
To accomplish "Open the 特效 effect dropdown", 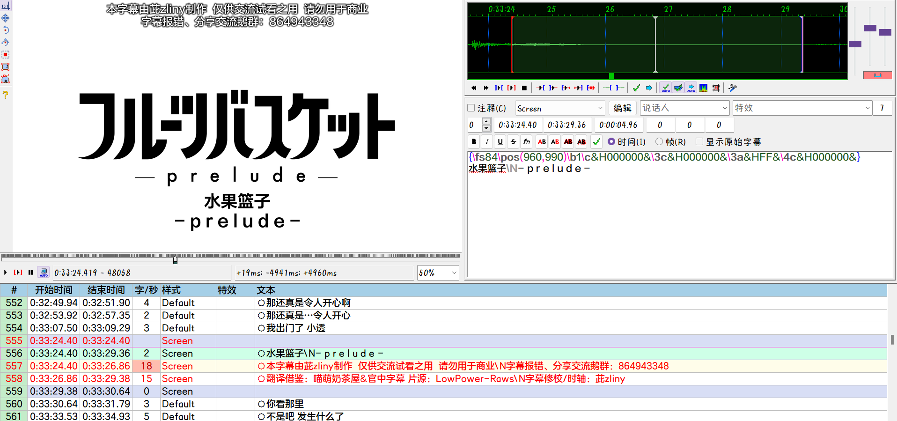I will click(802, 108).
